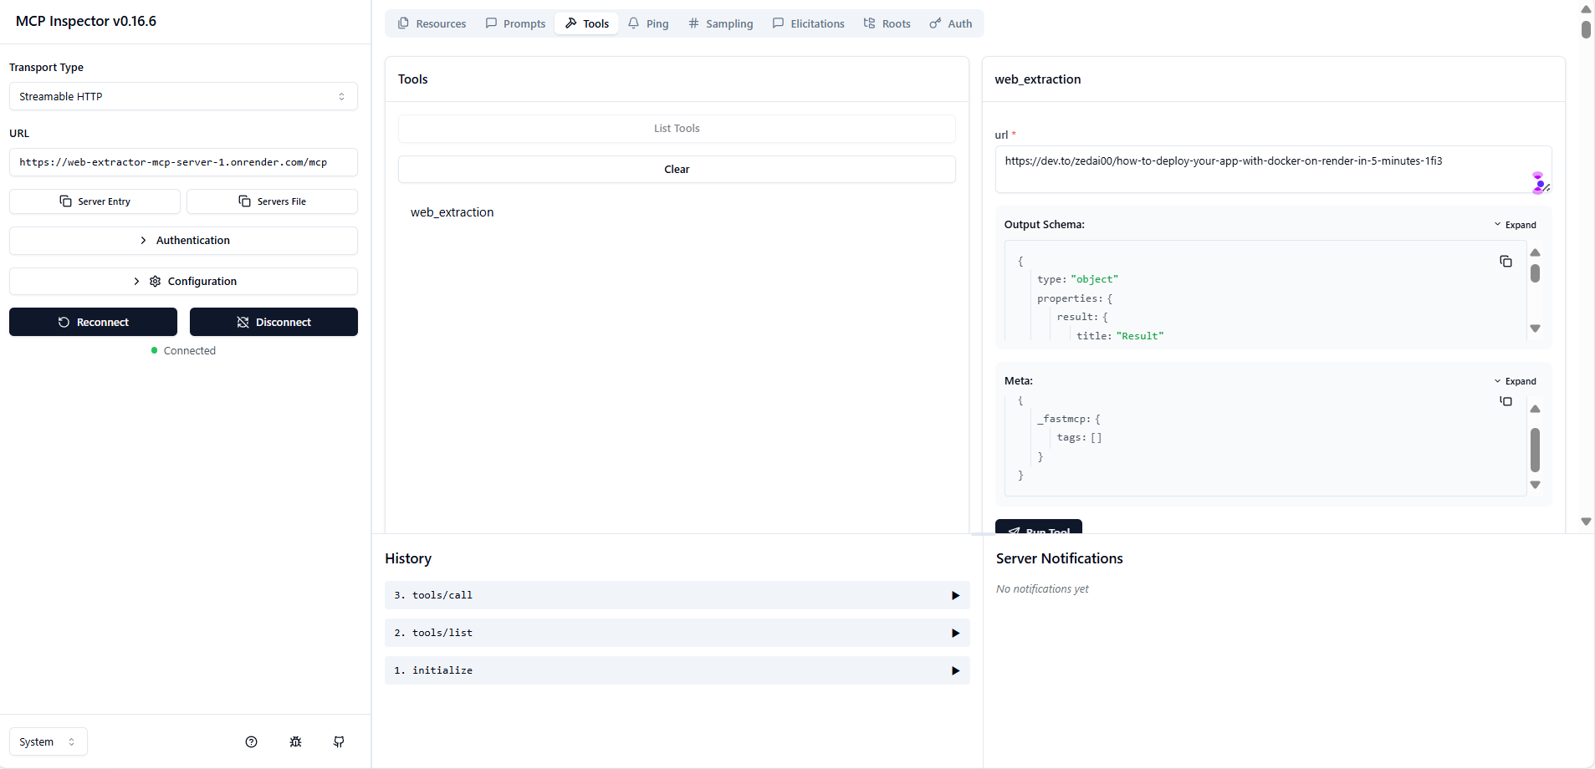Clear the tools list
Image resolution: width=1595 pixels, height=769 pixels.
click(x=677, y=169)
